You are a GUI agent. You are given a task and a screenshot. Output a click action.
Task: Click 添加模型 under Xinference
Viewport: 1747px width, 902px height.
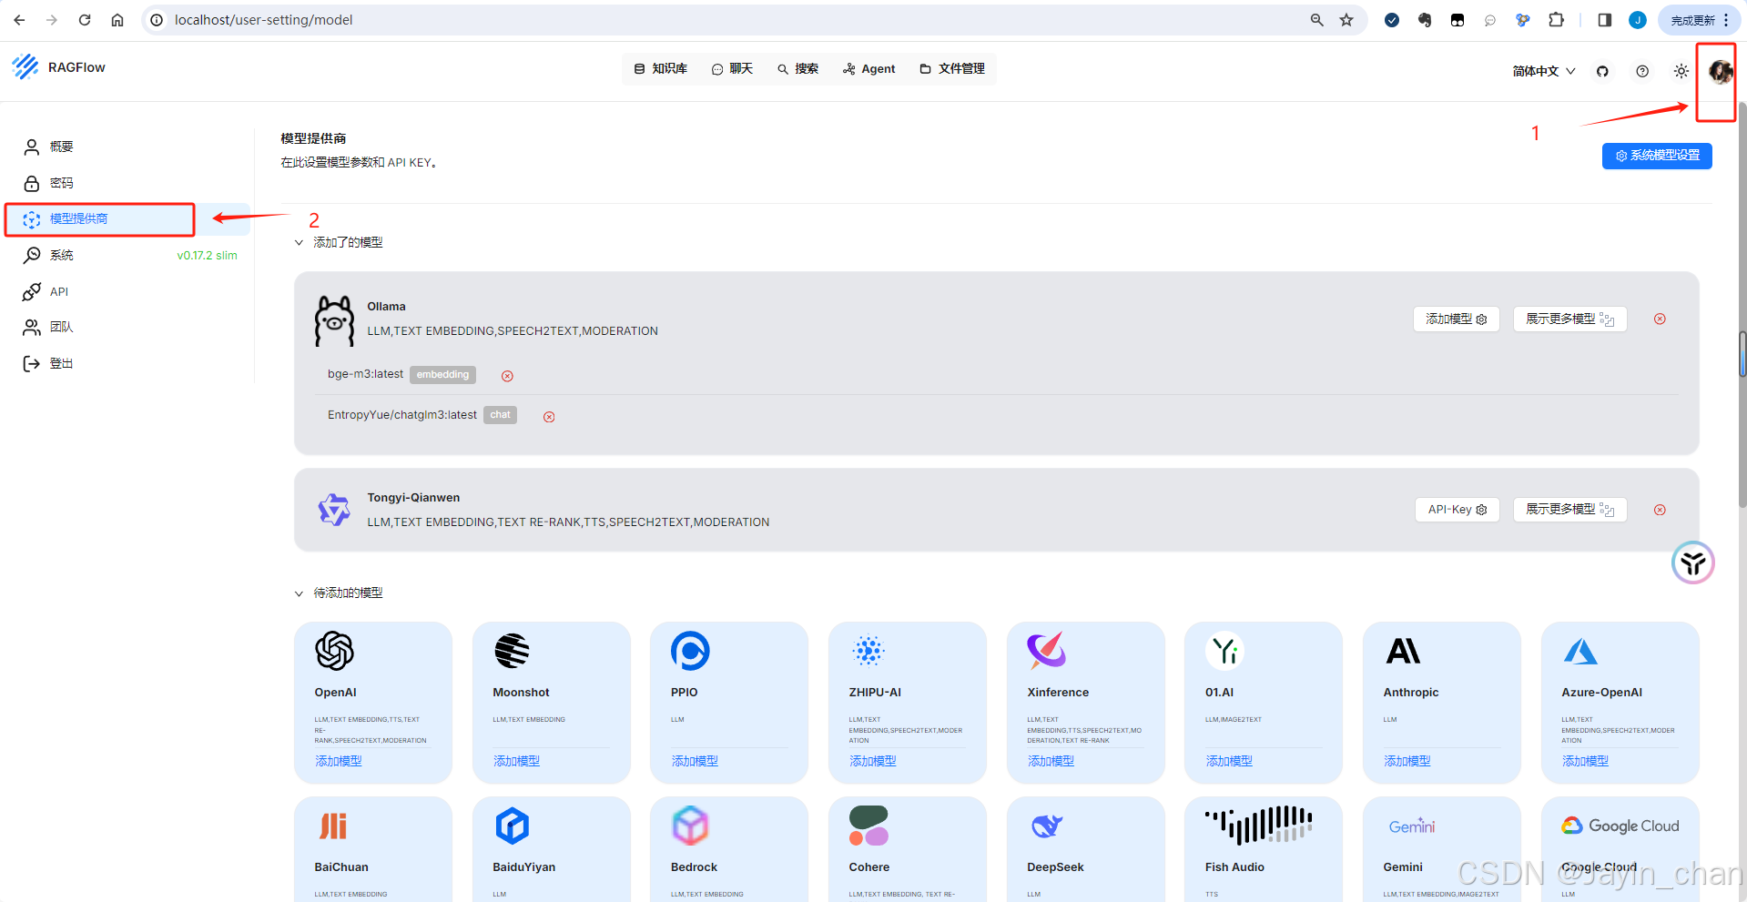[1051, 761]
